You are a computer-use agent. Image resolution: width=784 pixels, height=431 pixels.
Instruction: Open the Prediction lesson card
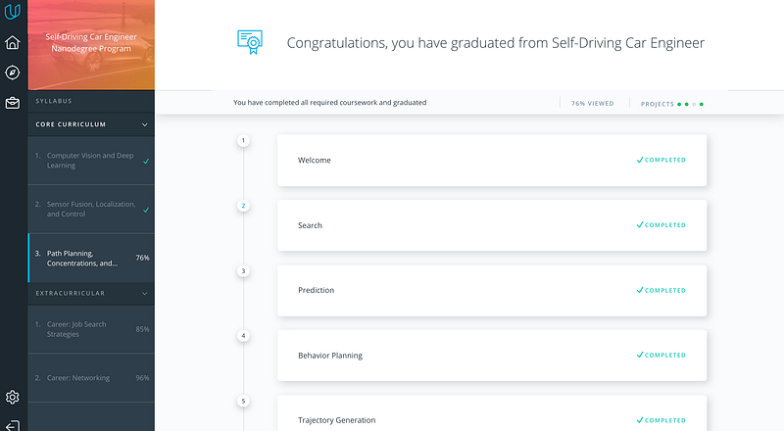490,291
